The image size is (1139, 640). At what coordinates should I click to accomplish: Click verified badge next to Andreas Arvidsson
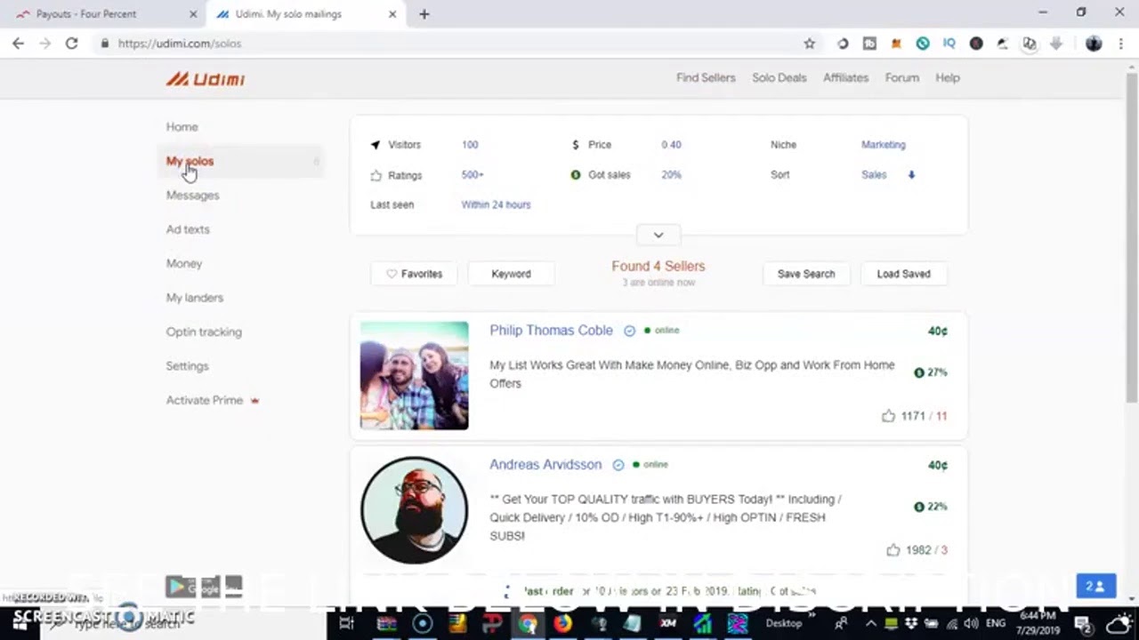point(618,465)
